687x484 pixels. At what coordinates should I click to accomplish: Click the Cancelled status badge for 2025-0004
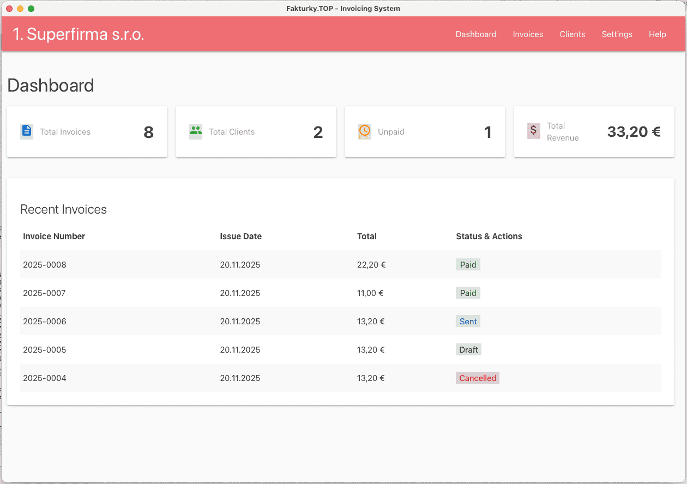[478, 378]
